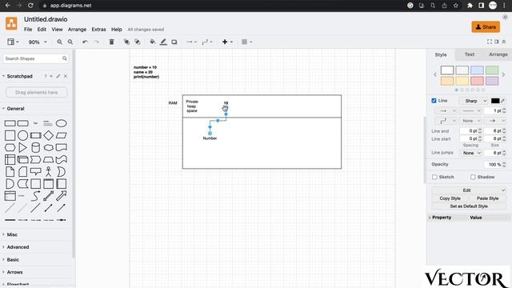Click the To Back toolbar icon
512x288 pixels.
point(137,42)
